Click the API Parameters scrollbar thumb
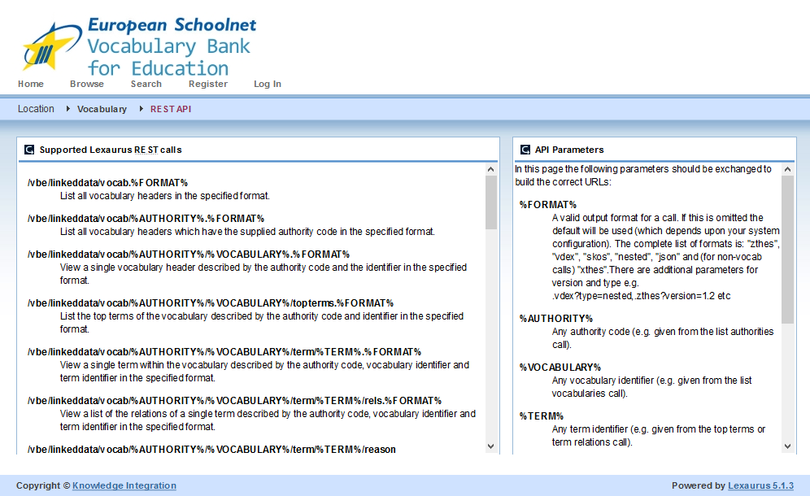 pos(788,250)
